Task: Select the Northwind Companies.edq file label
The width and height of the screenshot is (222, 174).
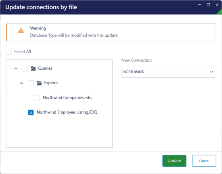Action: 67,97
